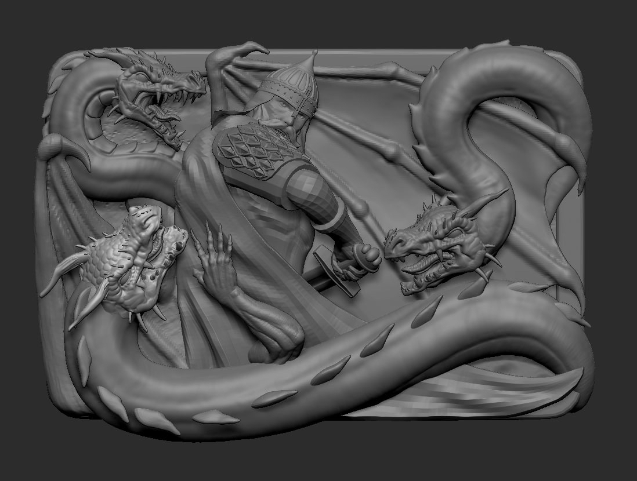Click the sword crossguard below the fist
The height and width of the screenshot is (481, 637).
(x=337, y=270)
